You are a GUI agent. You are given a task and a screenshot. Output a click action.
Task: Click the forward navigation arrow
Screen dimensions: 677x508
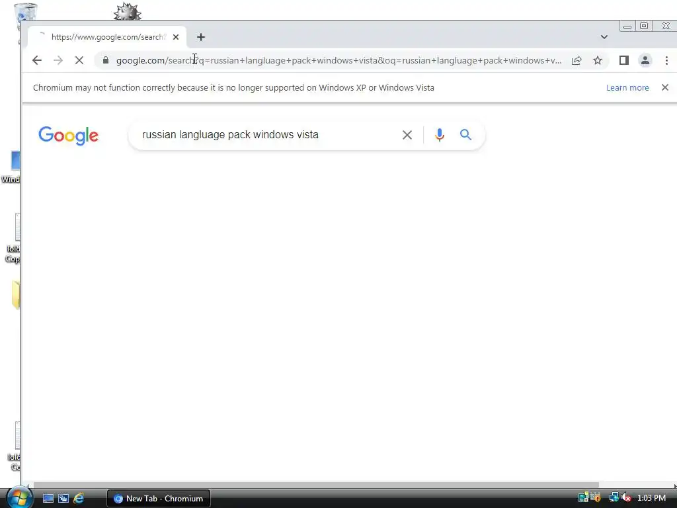pyautogui.click(x=58, y=60)
